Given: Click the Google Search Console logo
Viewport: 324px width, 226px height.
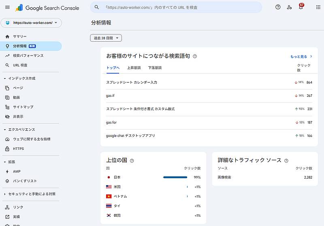Looking at the screenshot, I should pyautogui.click(x=47, y=8).
